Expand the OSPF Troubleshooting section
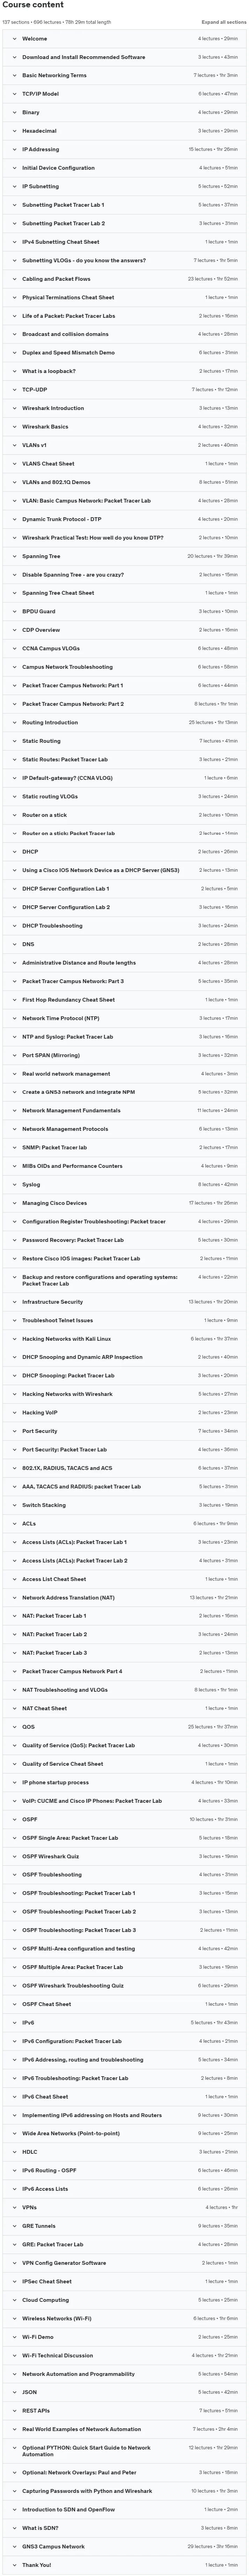The image size is (249, 2576). pos(124,1874)
